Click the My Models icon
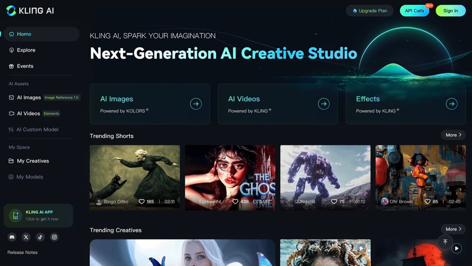The image size is (472, 266). pos(11,177)
